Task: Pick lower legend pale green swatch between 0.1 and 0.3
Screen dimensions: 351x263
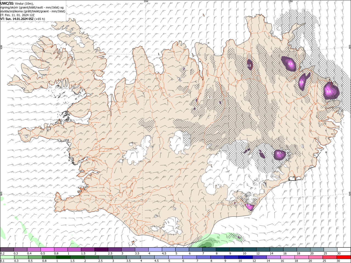Action: pos(7,257)
